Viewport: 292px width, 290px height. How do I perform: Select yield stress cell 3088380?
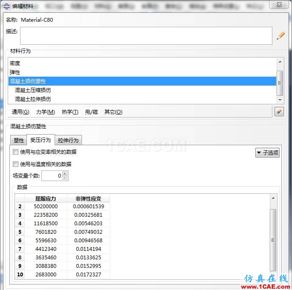46,266
